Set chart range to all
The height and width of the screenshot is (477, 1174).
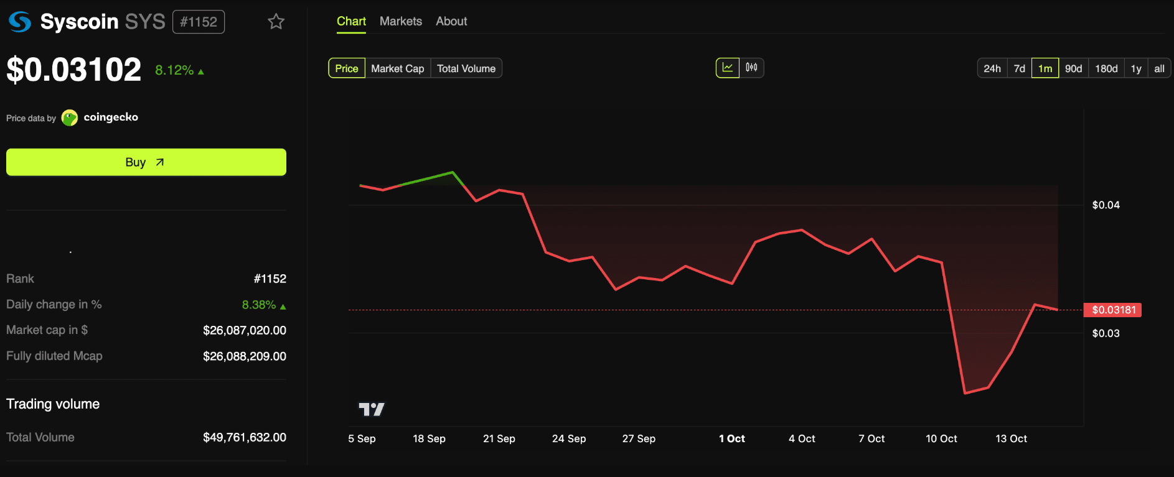pos(1159,68)
